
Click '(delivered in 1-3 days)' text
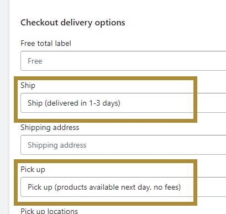(82, 103)
